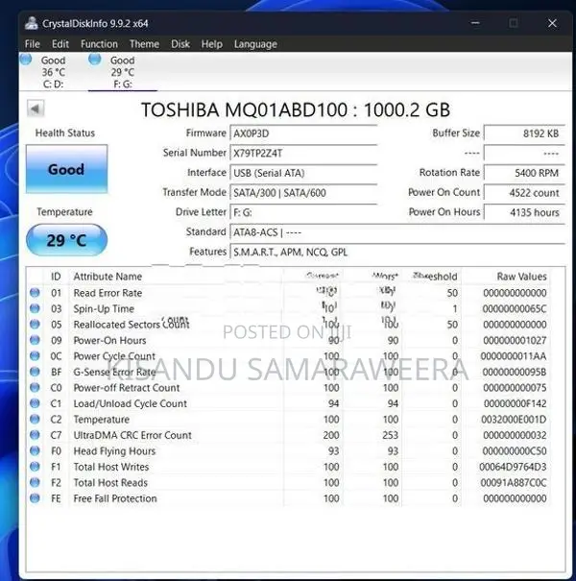The image size is (576, 581).
Task: Click the Interface field USB (Serial ATA)
Action: pyautogui.click(x=303, y=173)
